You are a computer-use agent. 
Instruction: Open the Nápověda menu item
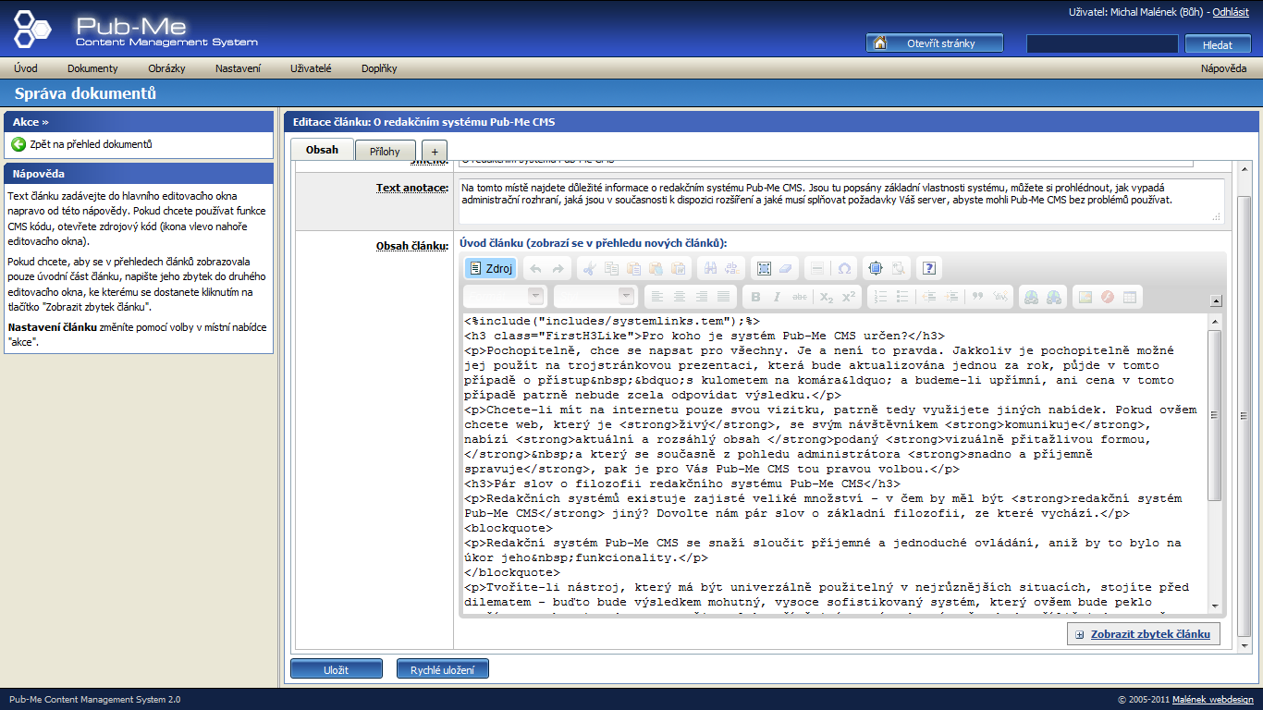[1223, 68]
